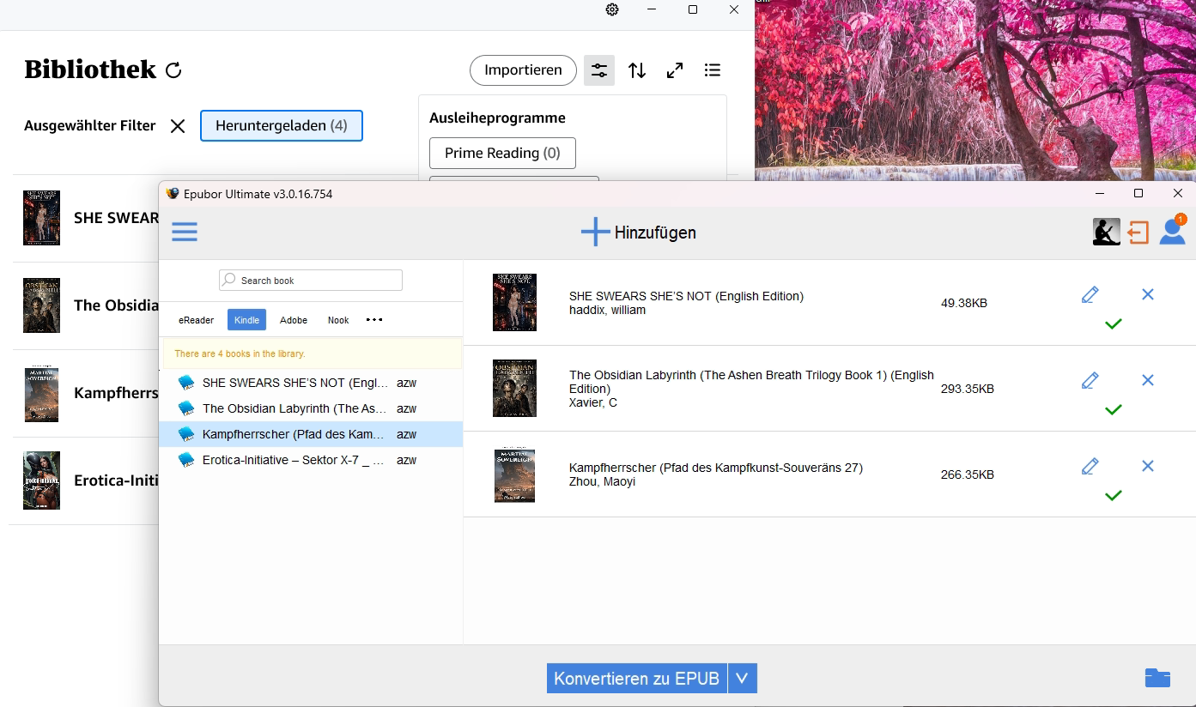Viewport: 1196px width, 707px height.
Task: Open sort options in Kindle library
Action: (x=637, y=70)
